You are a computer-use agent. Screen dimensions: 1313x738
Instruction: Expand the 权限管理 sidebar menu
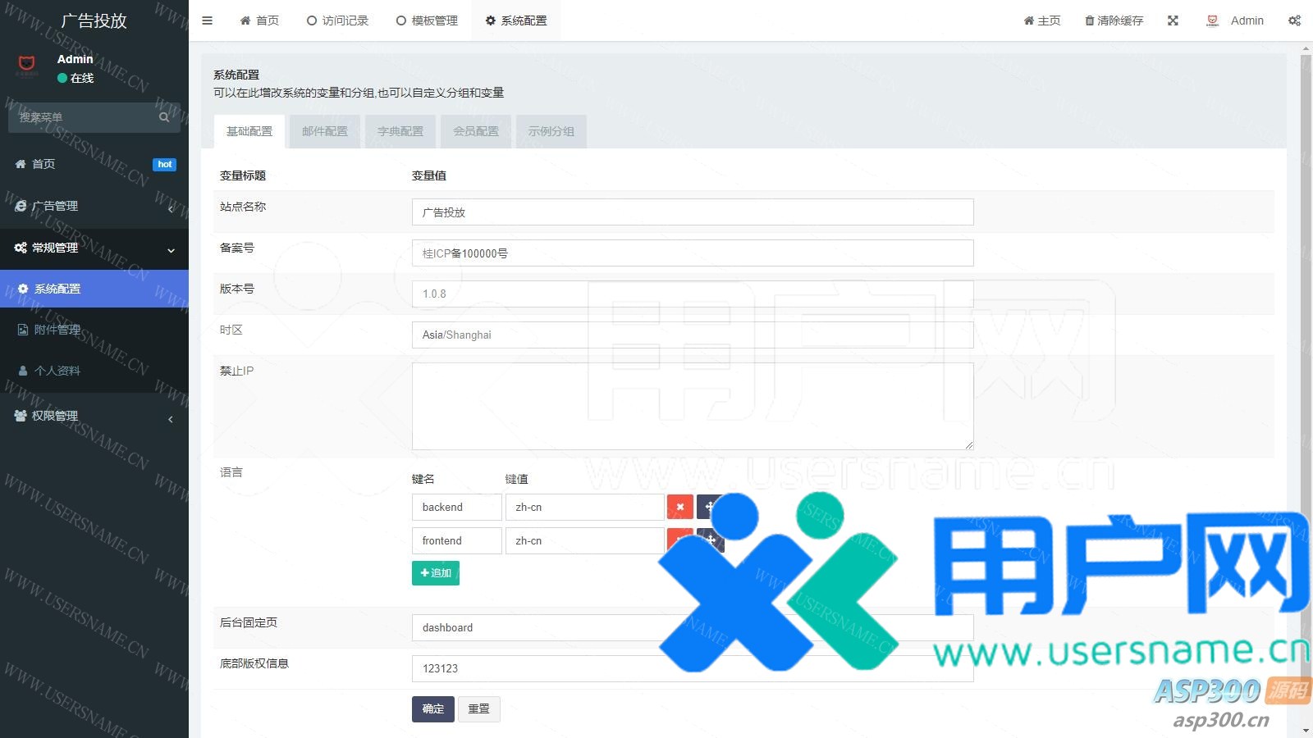[94, 416]
